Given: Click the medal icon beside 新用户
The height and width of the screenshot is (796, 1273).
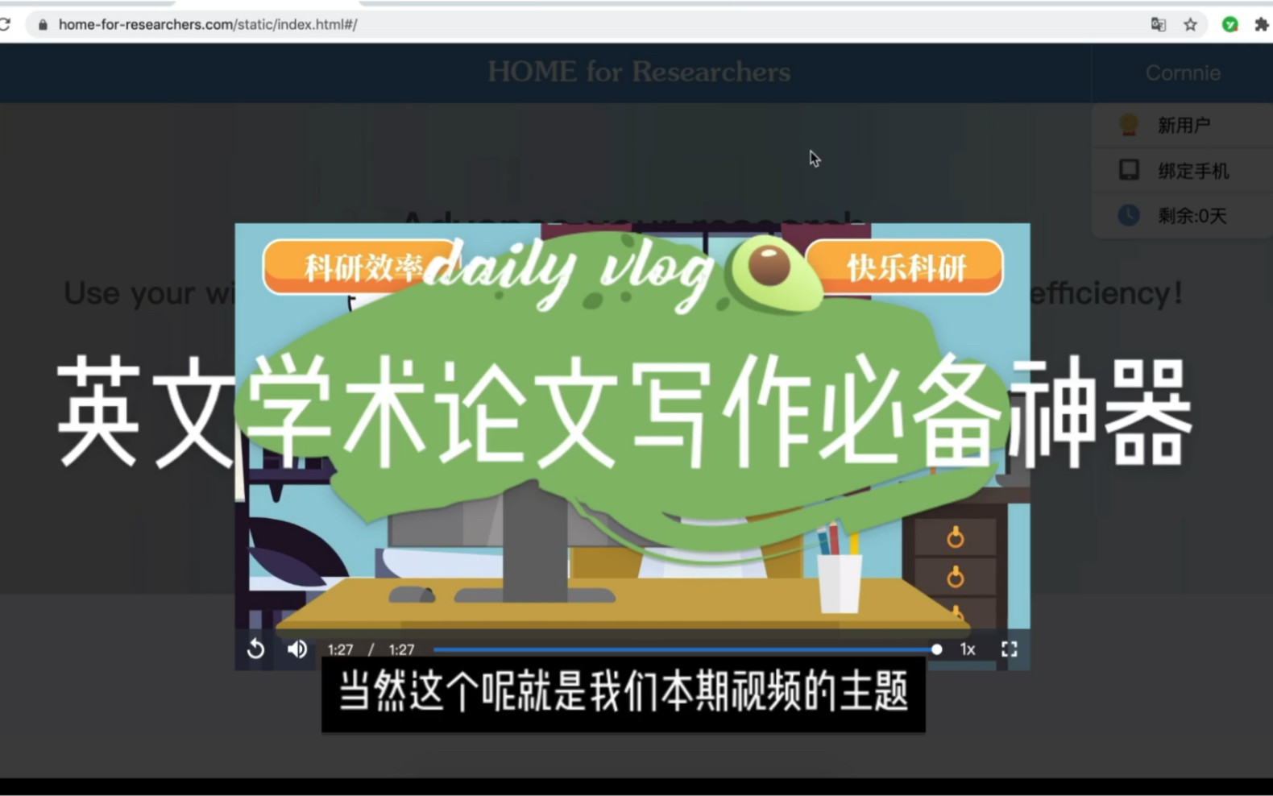Looking at the screenshot, I should coord(1128,124).
